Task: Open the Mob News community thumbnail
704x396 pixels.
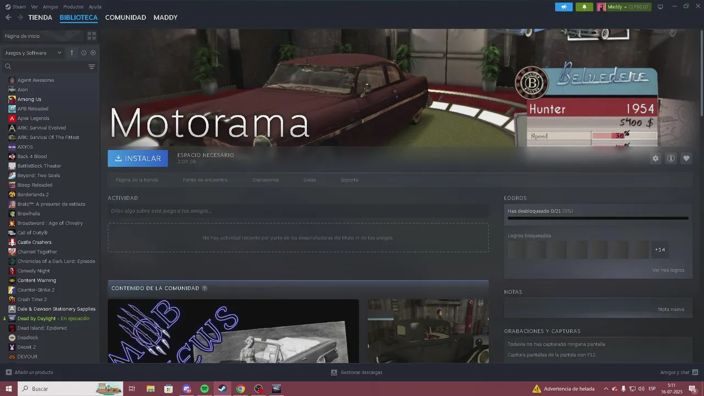Action: (233, 331)
